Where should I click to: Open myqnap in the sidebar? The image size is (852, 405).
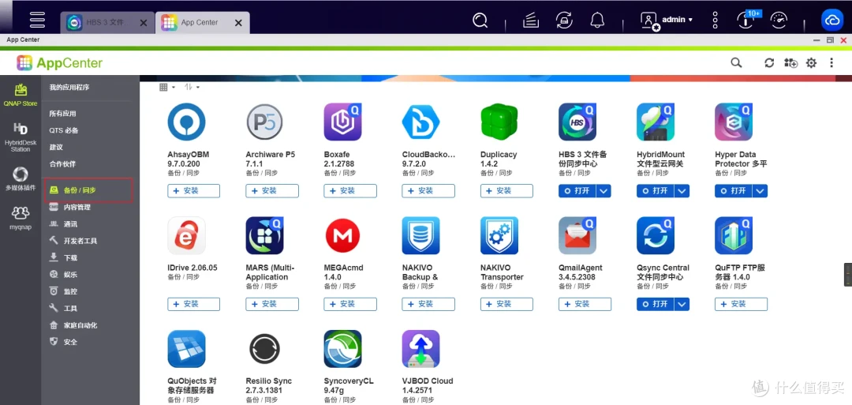click(21, 218)
